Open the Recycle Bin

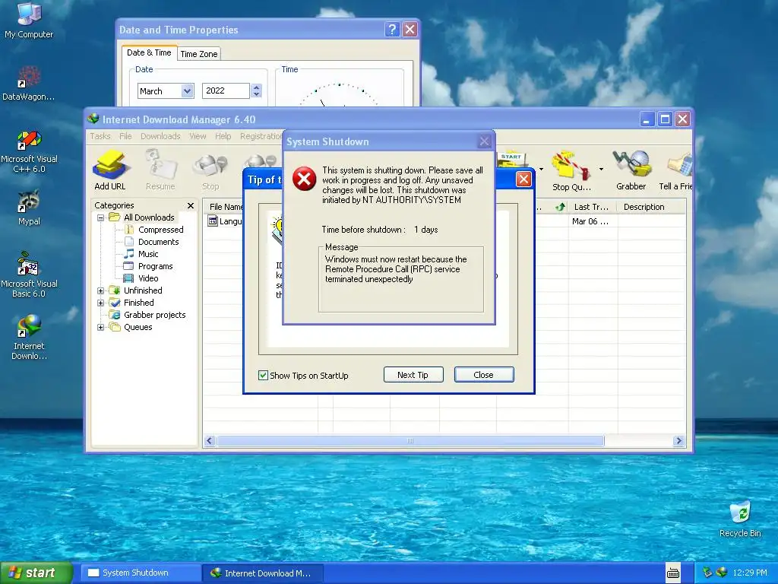coord(740,519)
